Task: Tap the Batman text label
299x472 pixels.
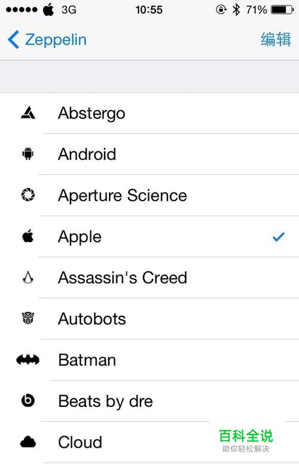Action: click(x=87, y=360)
